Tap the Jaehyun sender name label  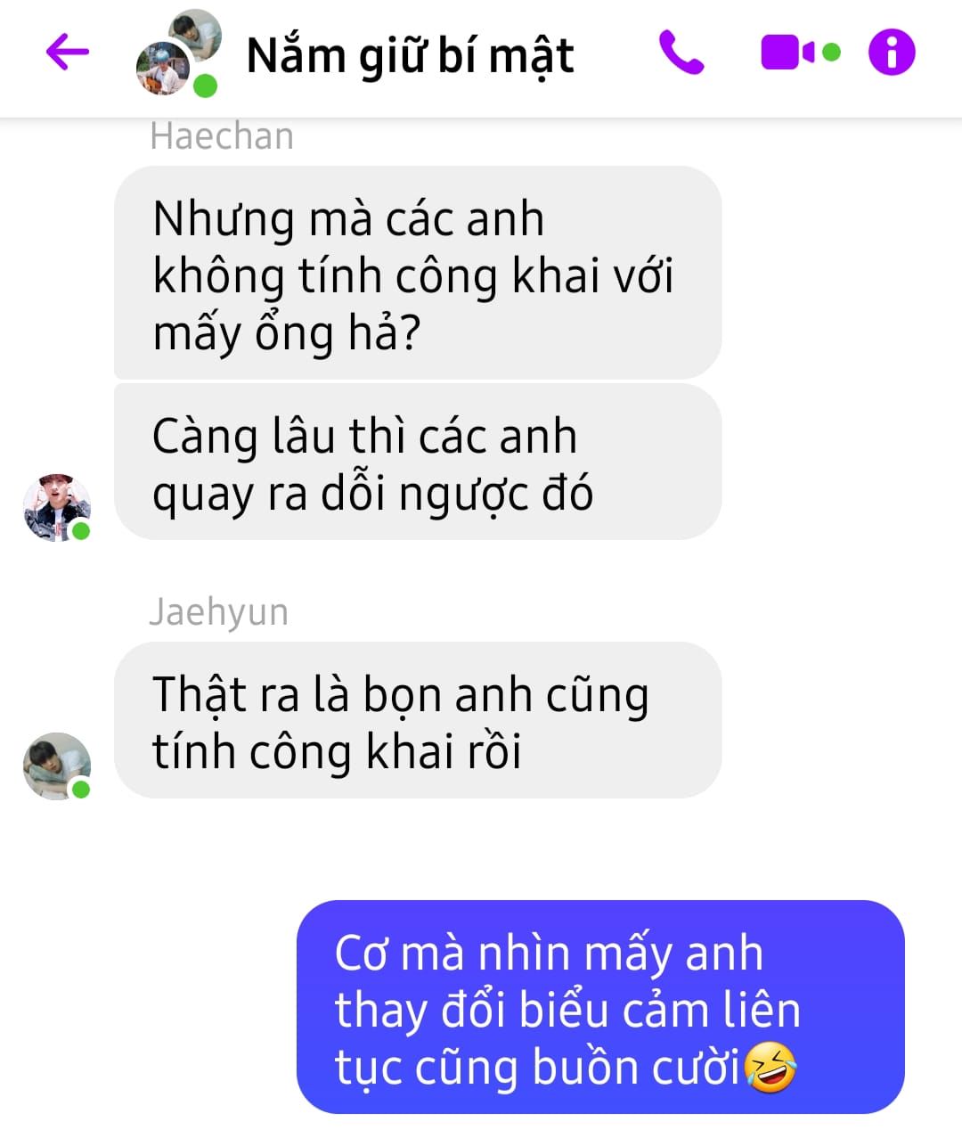(x=219, y=612)
